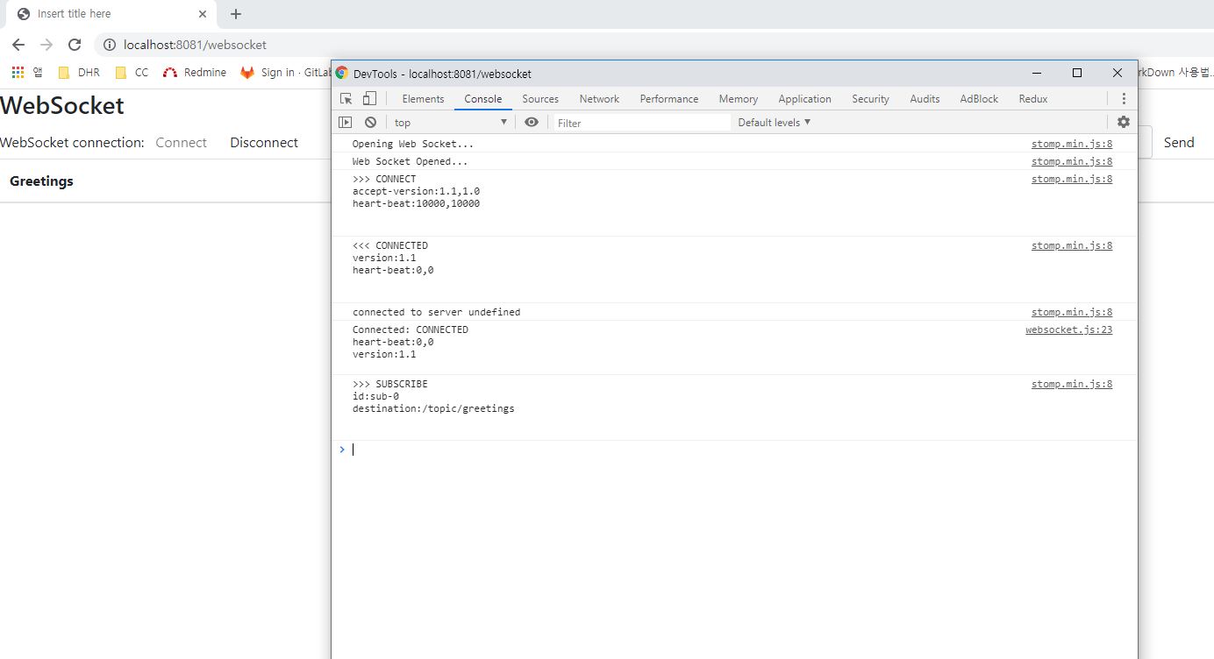Open the websocket.js:23 source link
Image resolution: width=1214 pixels, height=659 pixels.
pyautogui.click(x=1069, y=329)
